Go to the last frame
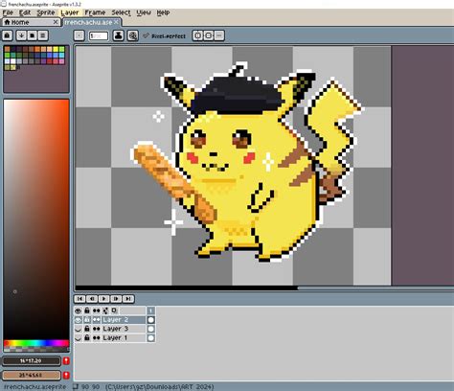The width and height of the screenshot is (454, 391). tap(128, 299)
